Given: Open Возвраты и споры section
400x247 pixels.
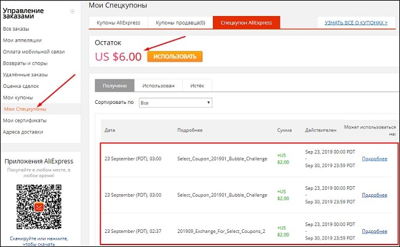Looking at the screenshot, I should (25, 63).
